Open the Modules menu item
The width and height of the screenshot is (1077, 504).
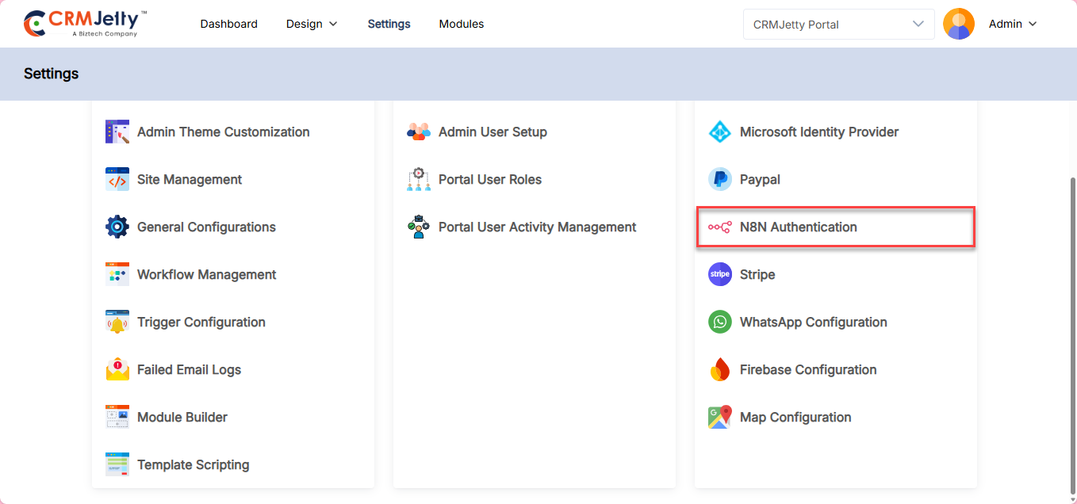tap(461, 24)
